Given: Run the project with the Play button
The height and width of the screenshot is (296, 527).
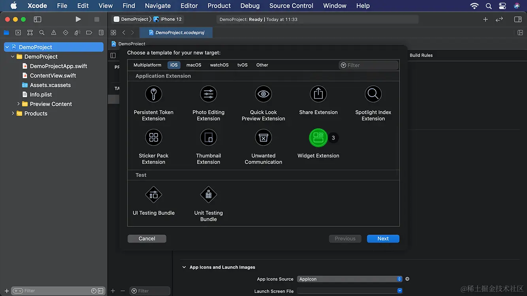Looking at the screenshot, I should (78, 19).
